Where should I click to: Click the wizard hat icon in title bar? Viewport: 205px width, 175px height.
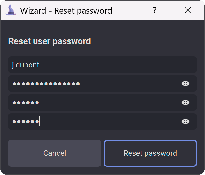pyautogui.click(x=11, y=10)
